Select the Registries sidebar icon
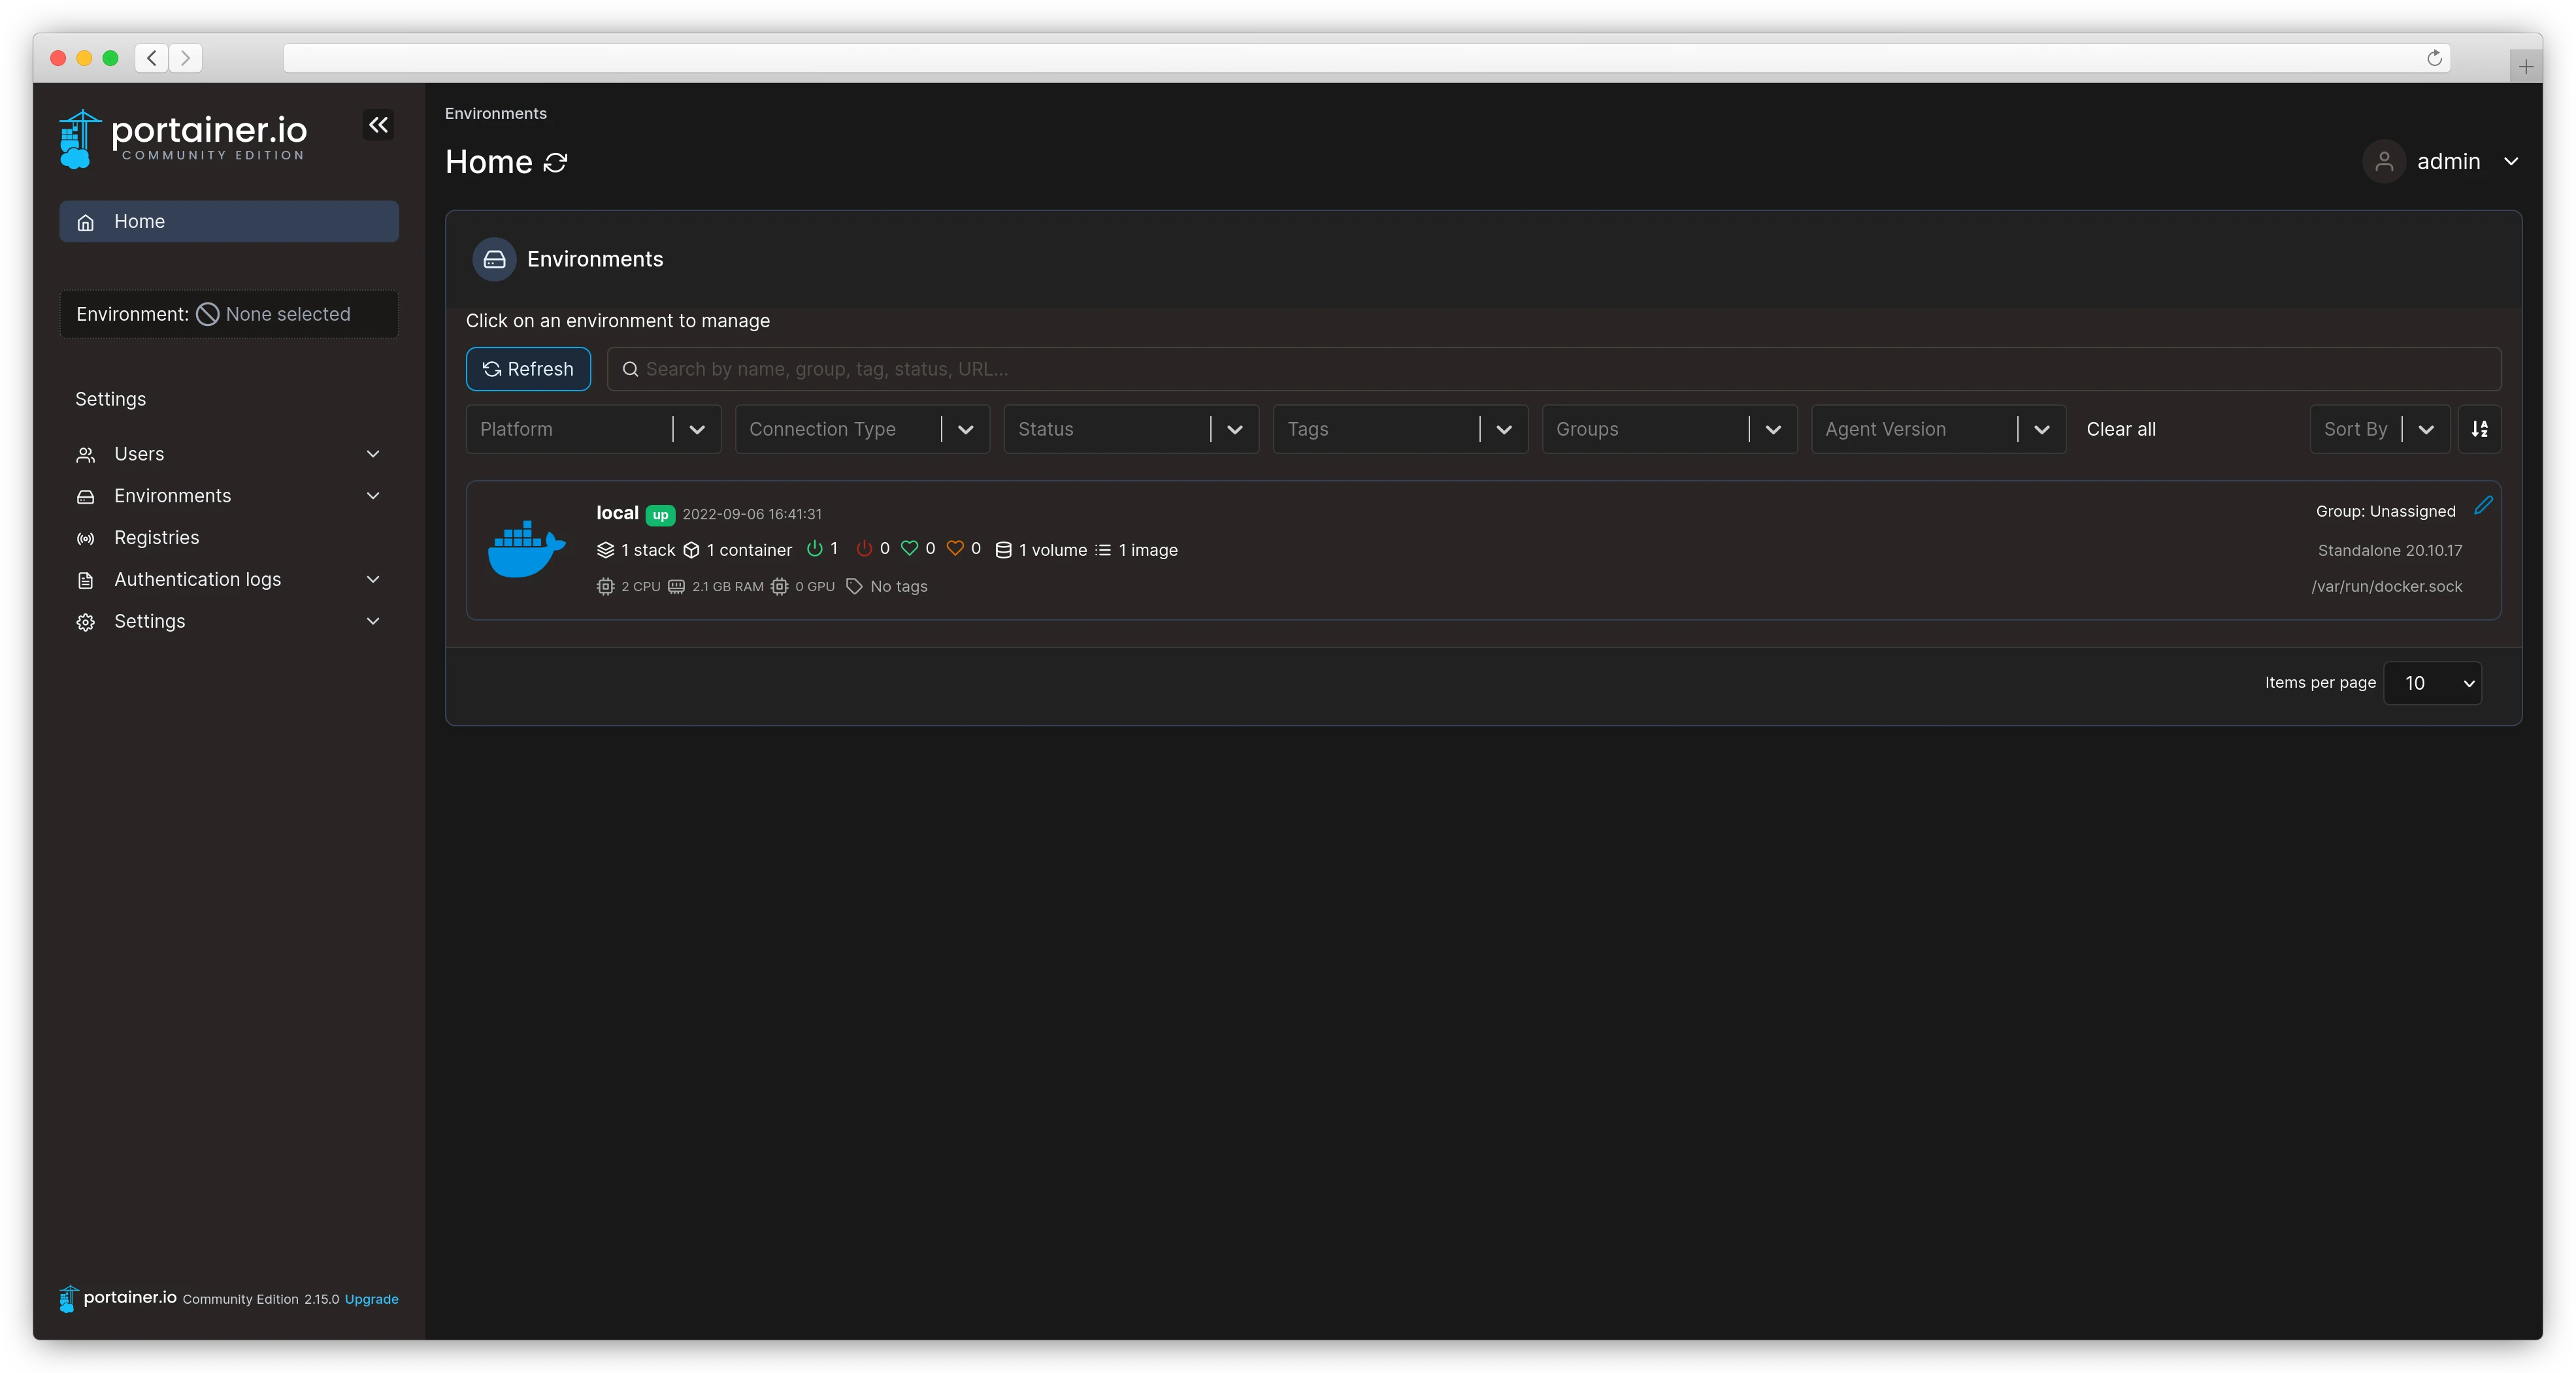This screenshot has width=2576, height=1373. (86, 538)
